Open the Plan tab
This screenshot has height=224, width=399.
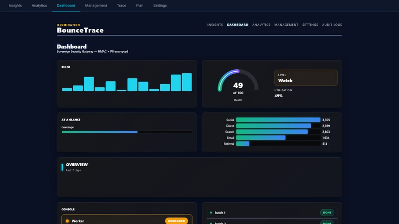pos(140,5)
